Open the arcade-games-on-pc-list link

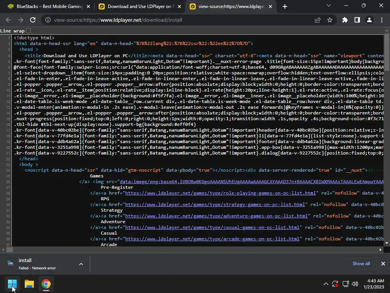212,239
